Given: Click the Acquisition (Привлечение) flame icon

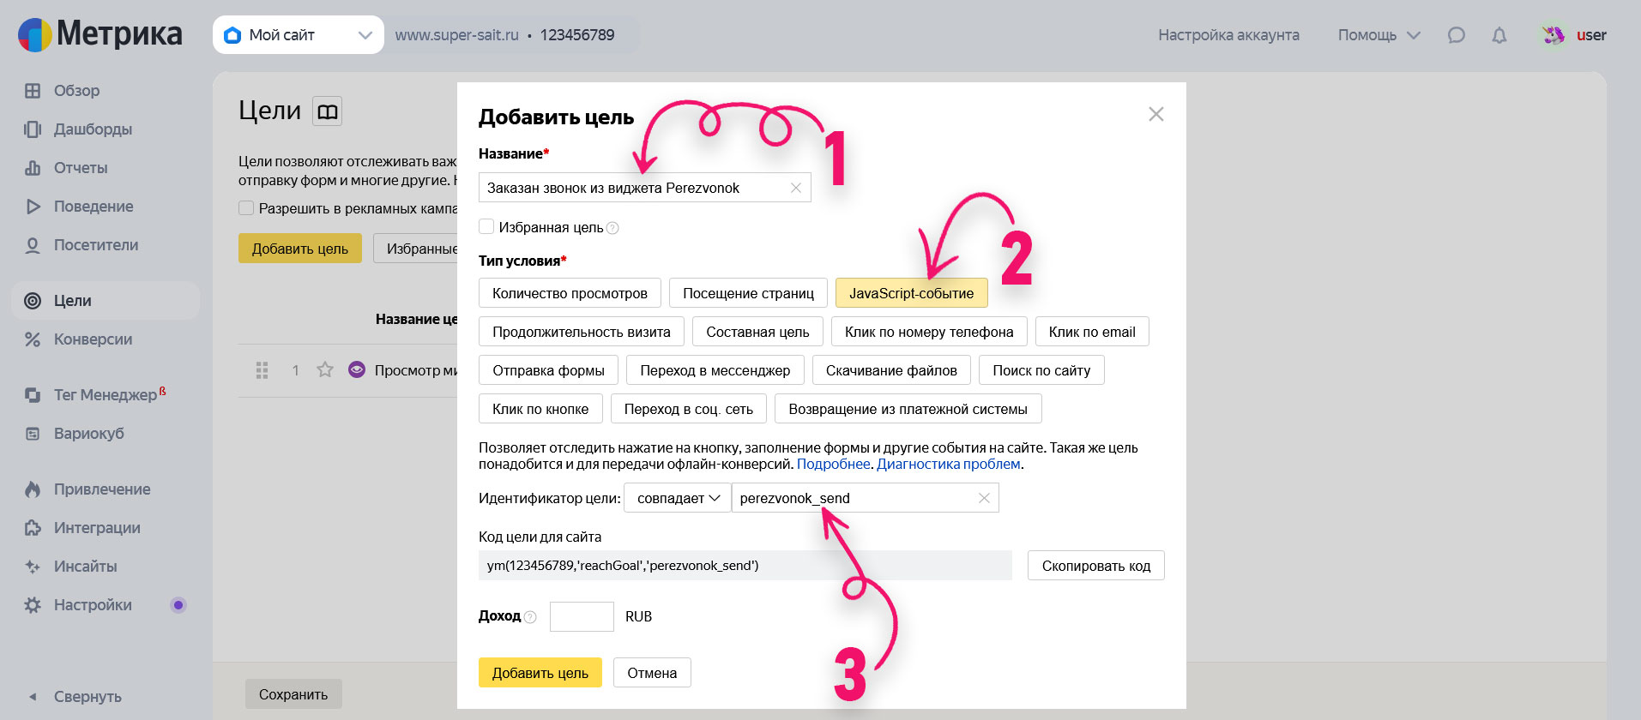Looking at the screenshot, I should point(33,489).
